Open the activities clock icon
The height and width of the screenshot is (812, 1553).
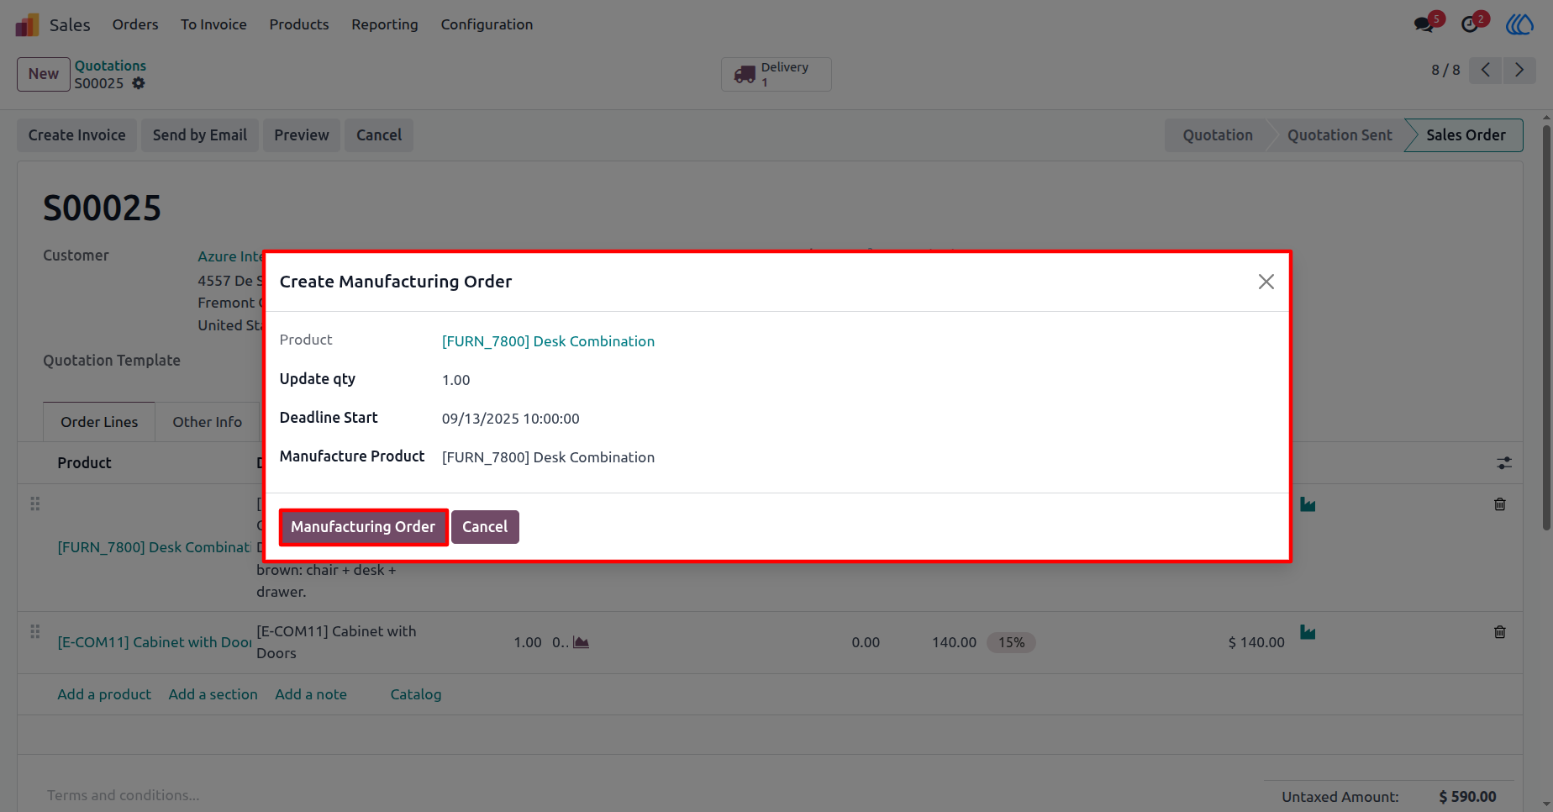click(1470, 24)
